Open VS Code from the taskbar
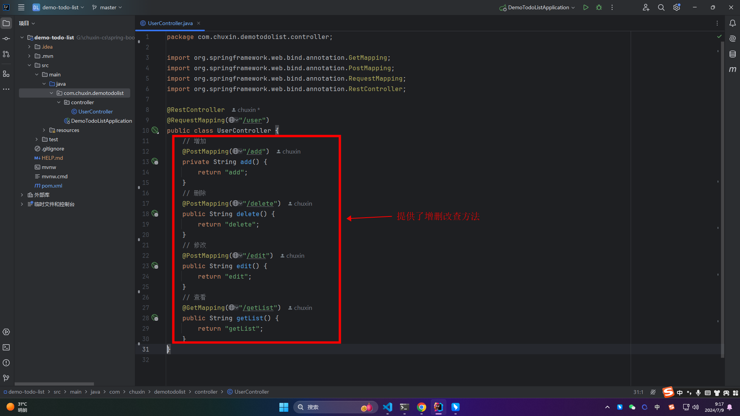 (x=388, y=407)
